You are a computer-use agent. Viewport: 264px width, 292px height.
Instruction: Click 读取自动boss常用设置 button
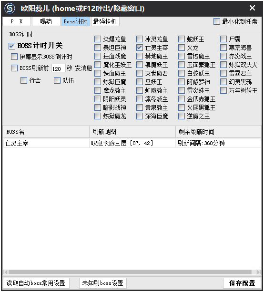(x=36, y=283)
